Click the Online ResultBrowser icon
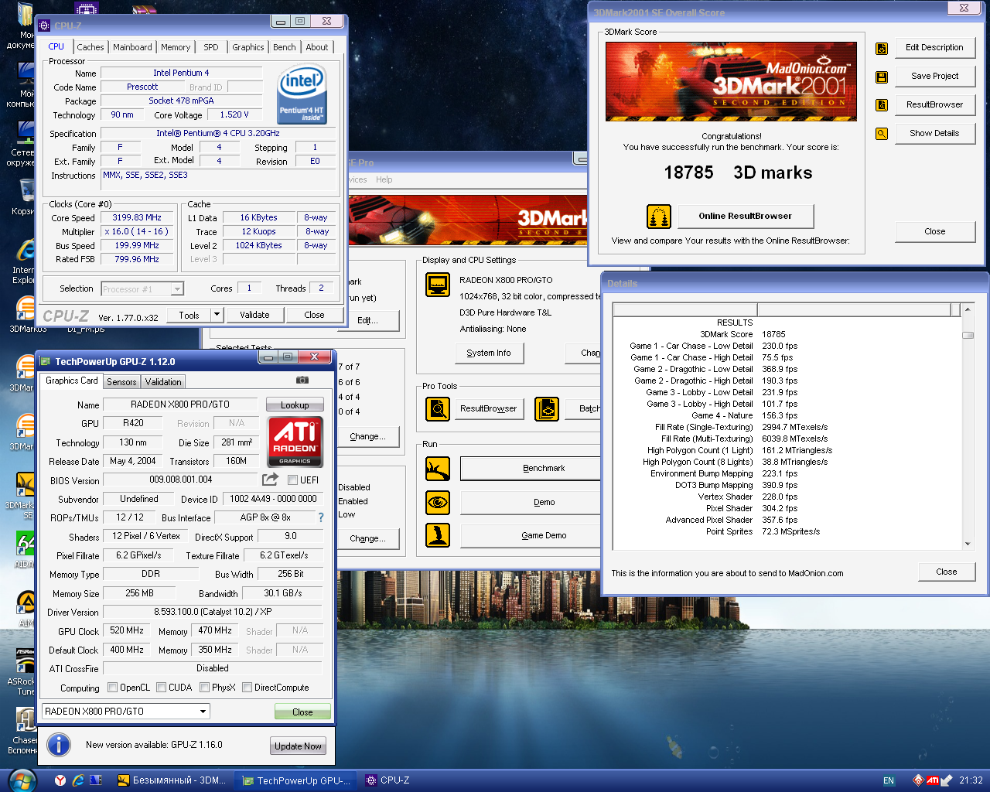Image resolution: width=990 pixels, height=792 pixels. [659, 217]
